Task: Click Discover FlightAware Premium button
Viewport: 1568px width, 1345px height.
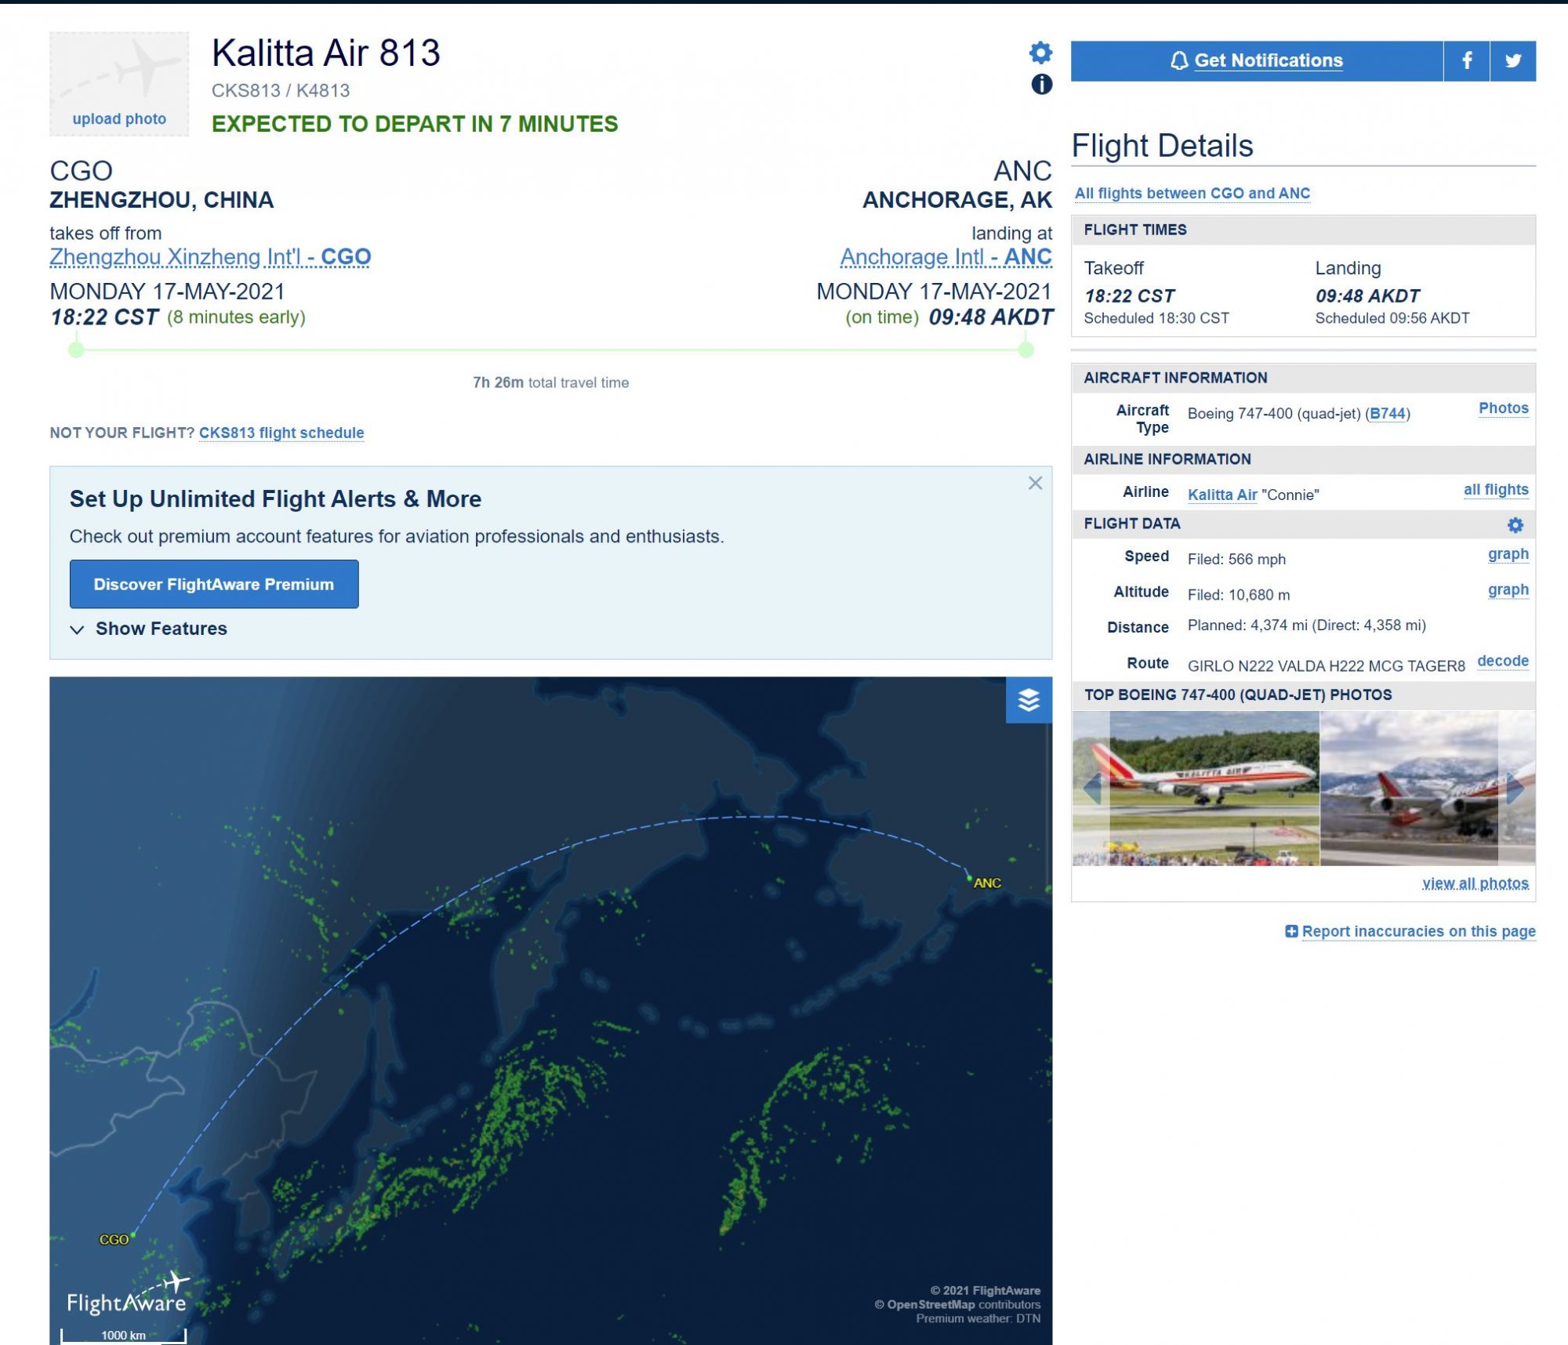Action: [214, 584]
